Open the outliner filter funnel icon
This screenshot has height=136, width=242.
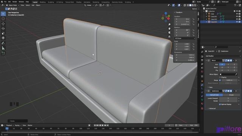tap(235, 5)
